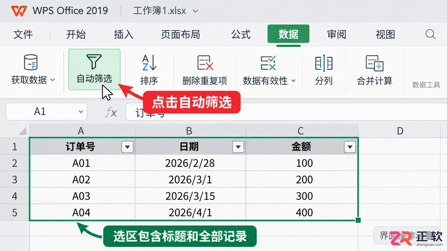Click cell containing 2026/2/28
Viewport: 447px width, 251px height.
(190, 163)
